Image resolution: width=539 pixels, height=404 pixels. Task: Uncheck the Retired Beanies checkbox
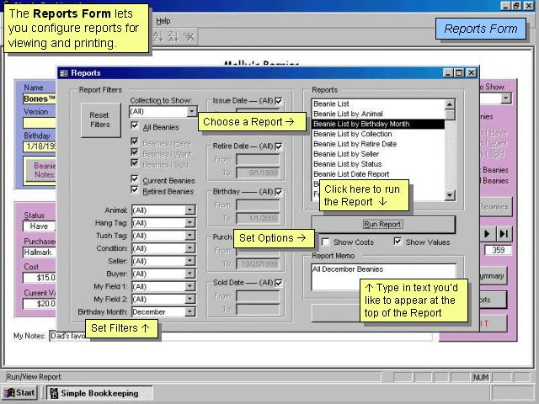pos(135,190)
